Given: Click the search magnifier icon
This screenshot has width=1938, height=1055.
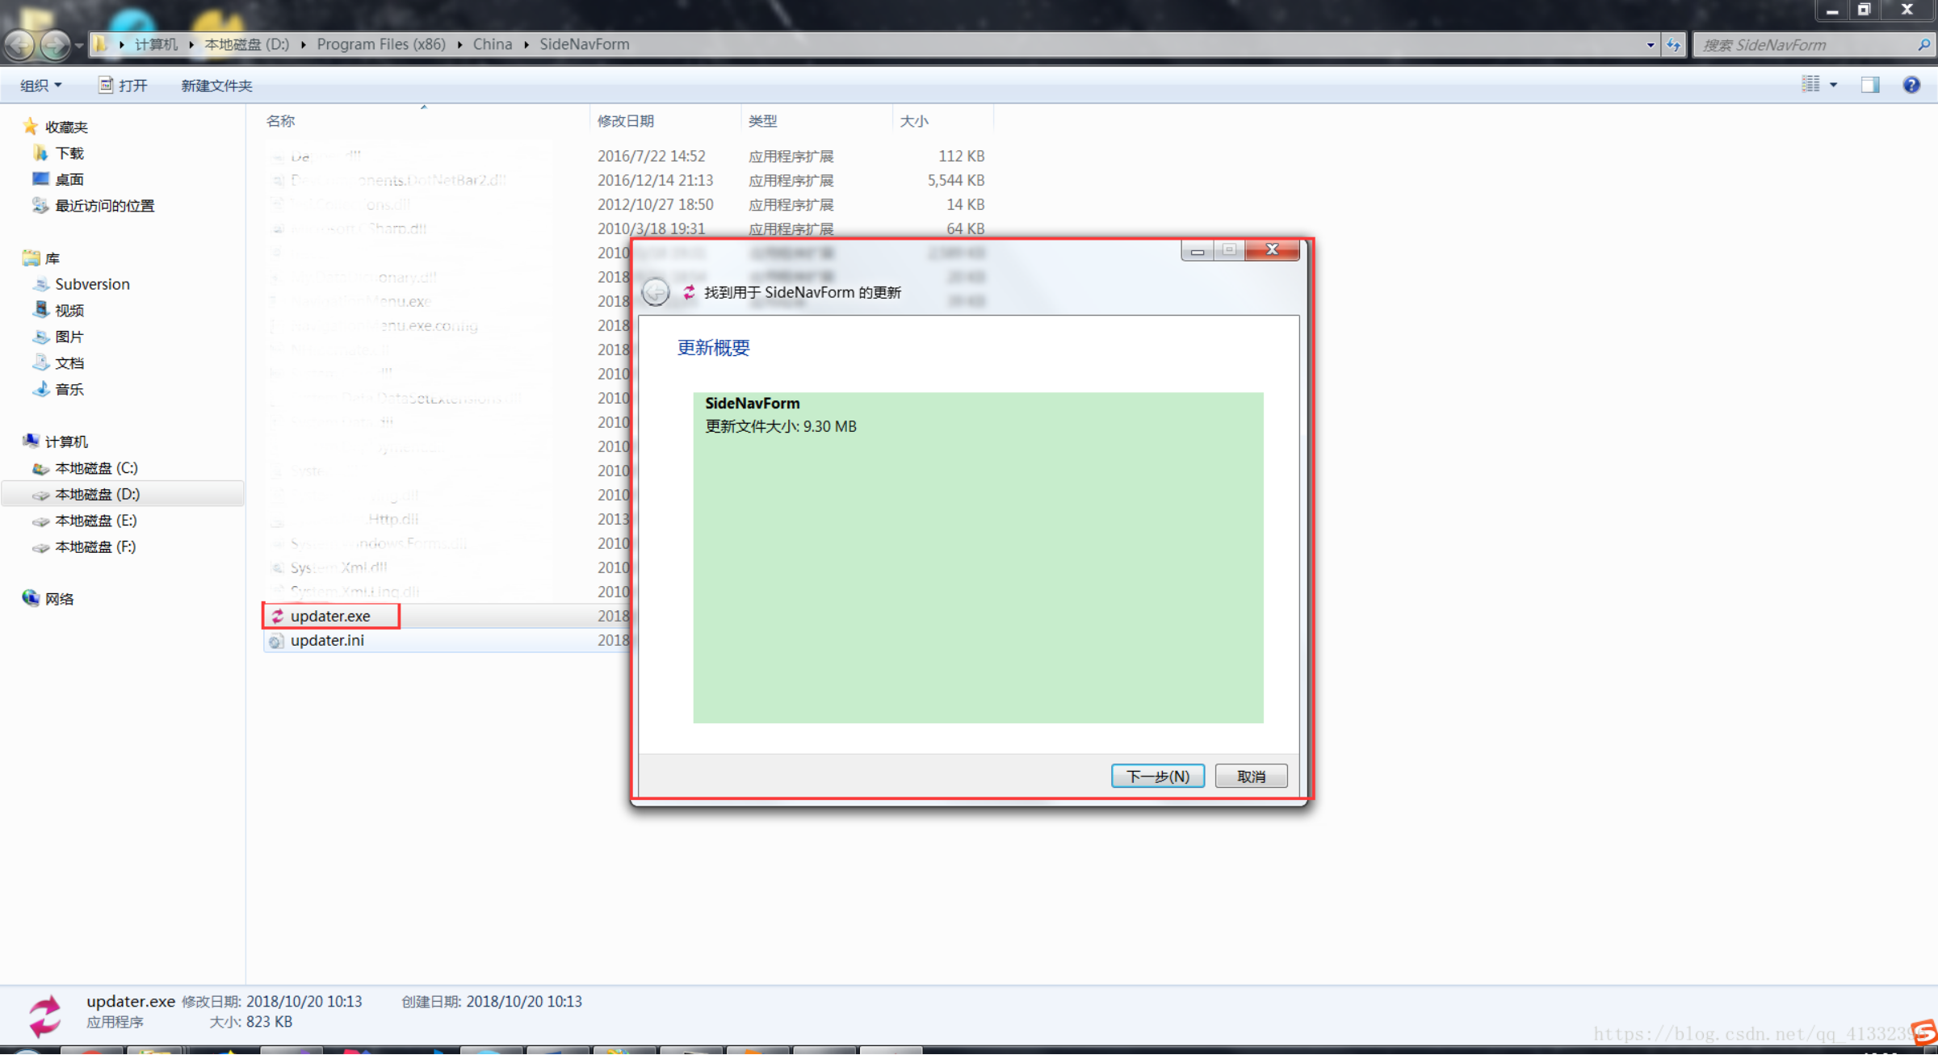Looking at the screenshot, I should point(1923,45).
